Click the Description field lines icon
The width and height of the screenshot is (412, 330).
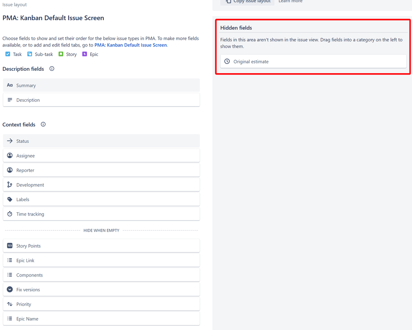[x=10, y=100]
